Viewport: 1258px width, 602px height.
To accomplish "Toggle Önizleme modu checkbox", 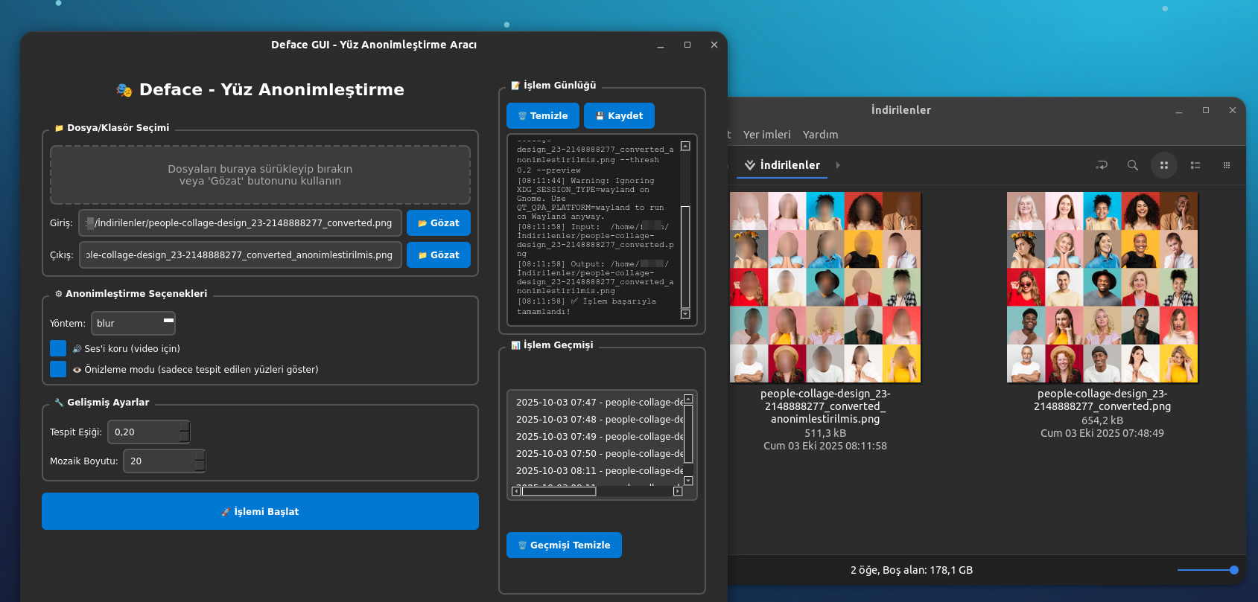I will [58, 369].
